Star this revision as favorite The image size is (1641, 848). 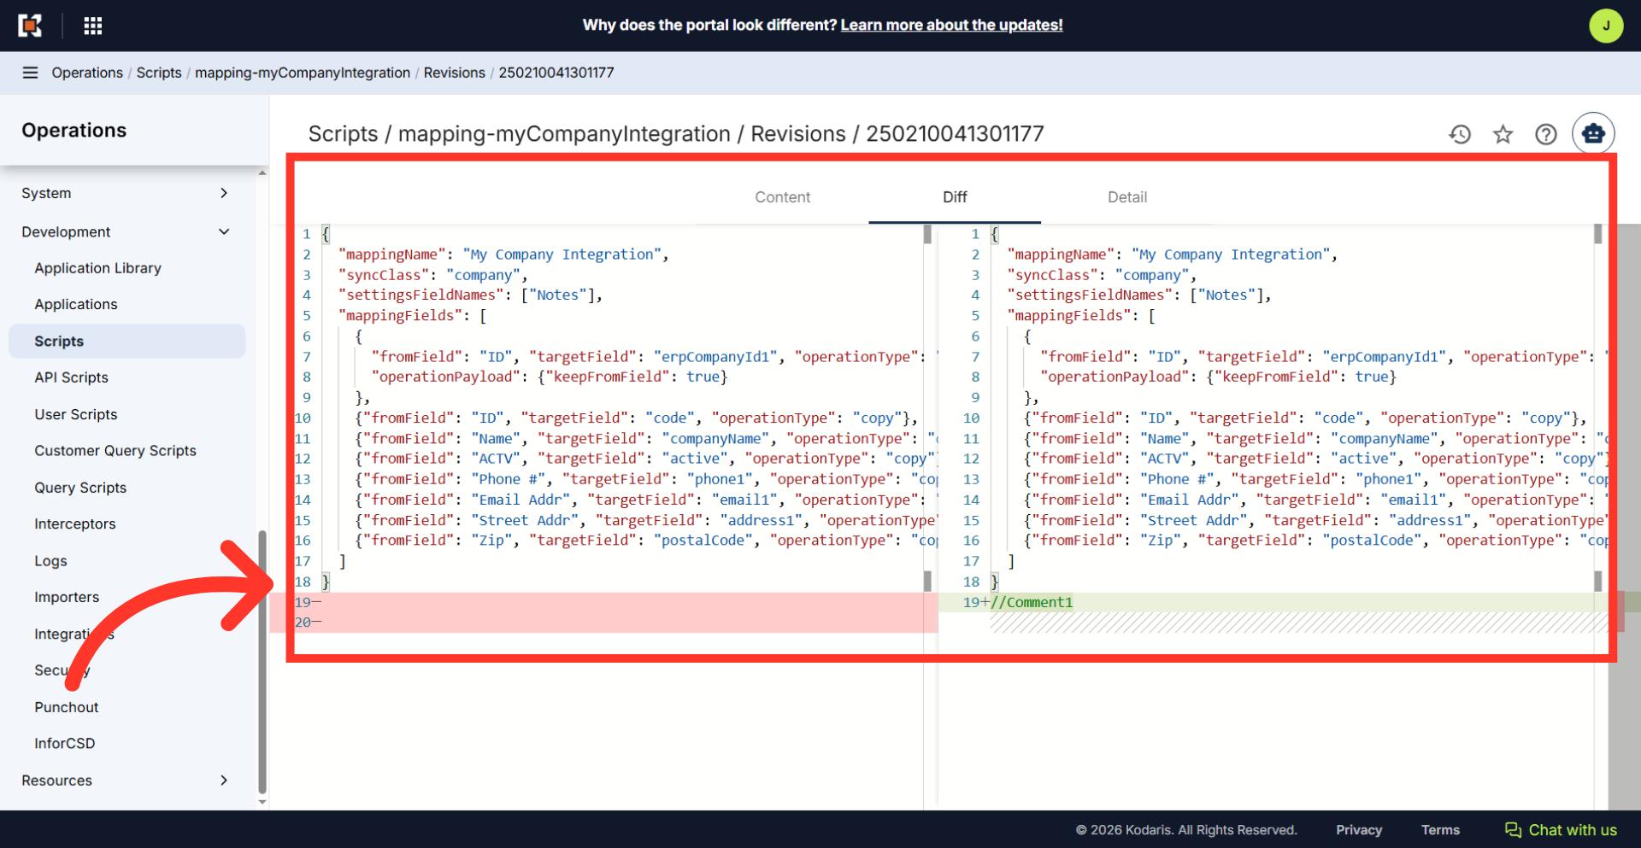click(1503, 134)
